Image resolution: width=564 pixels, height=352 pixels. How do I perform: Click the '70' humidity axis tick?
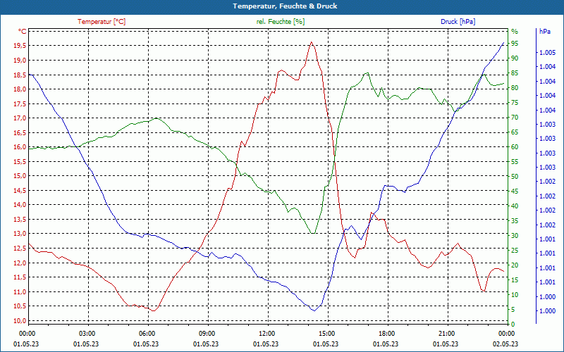tap(515, 118)
